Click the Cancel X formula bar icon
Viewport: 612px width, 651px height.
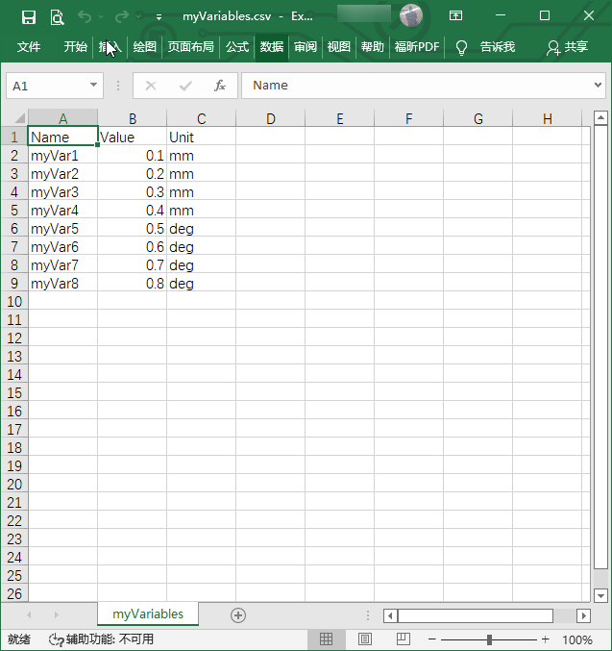click(x=151, y=86)
